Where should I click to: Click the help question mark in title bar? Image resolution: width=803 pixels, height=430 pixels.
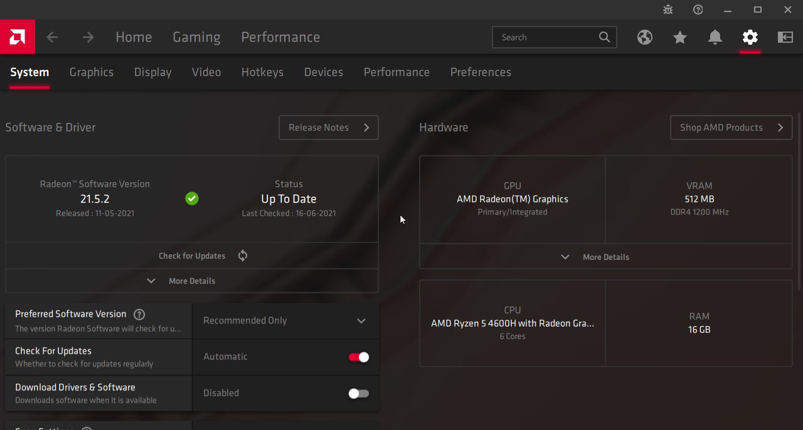coord(698,10)
